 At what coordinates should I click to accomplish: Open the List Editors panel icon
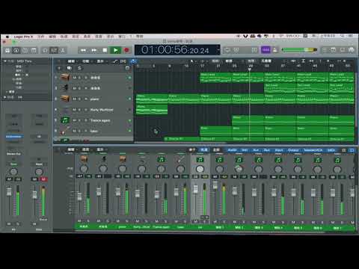[325, 50]
